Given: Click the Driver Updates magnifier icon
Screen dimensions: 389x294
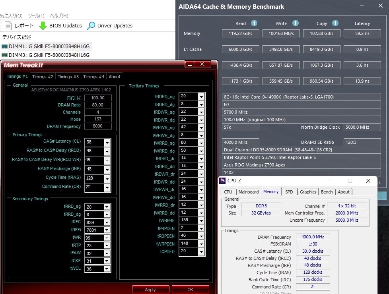Looking at the screenshot, I should coord(91,26).
